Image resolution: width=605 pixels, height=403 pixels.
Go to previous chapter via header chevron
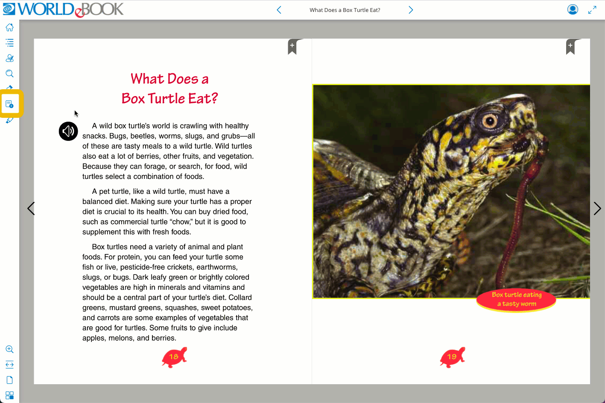(279, 10)
